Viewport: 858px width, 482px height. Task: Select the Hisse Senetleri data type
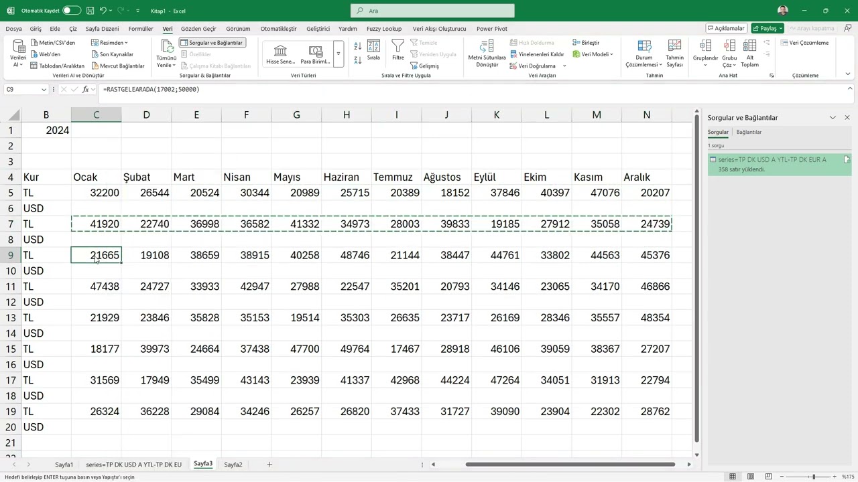pos(280,54)
